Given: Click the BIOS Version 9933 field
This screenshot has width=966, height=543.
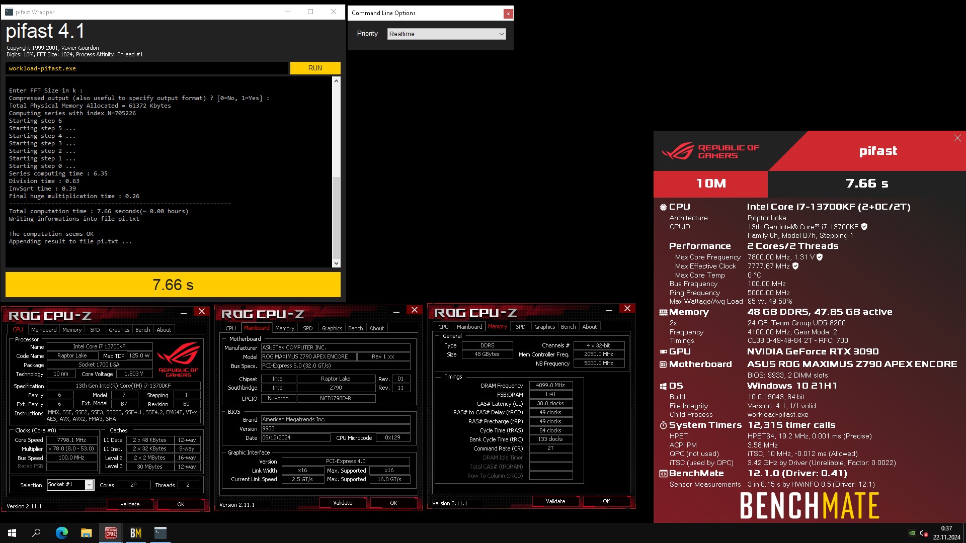Looking at the screenshot, I should tap(336, 429).
